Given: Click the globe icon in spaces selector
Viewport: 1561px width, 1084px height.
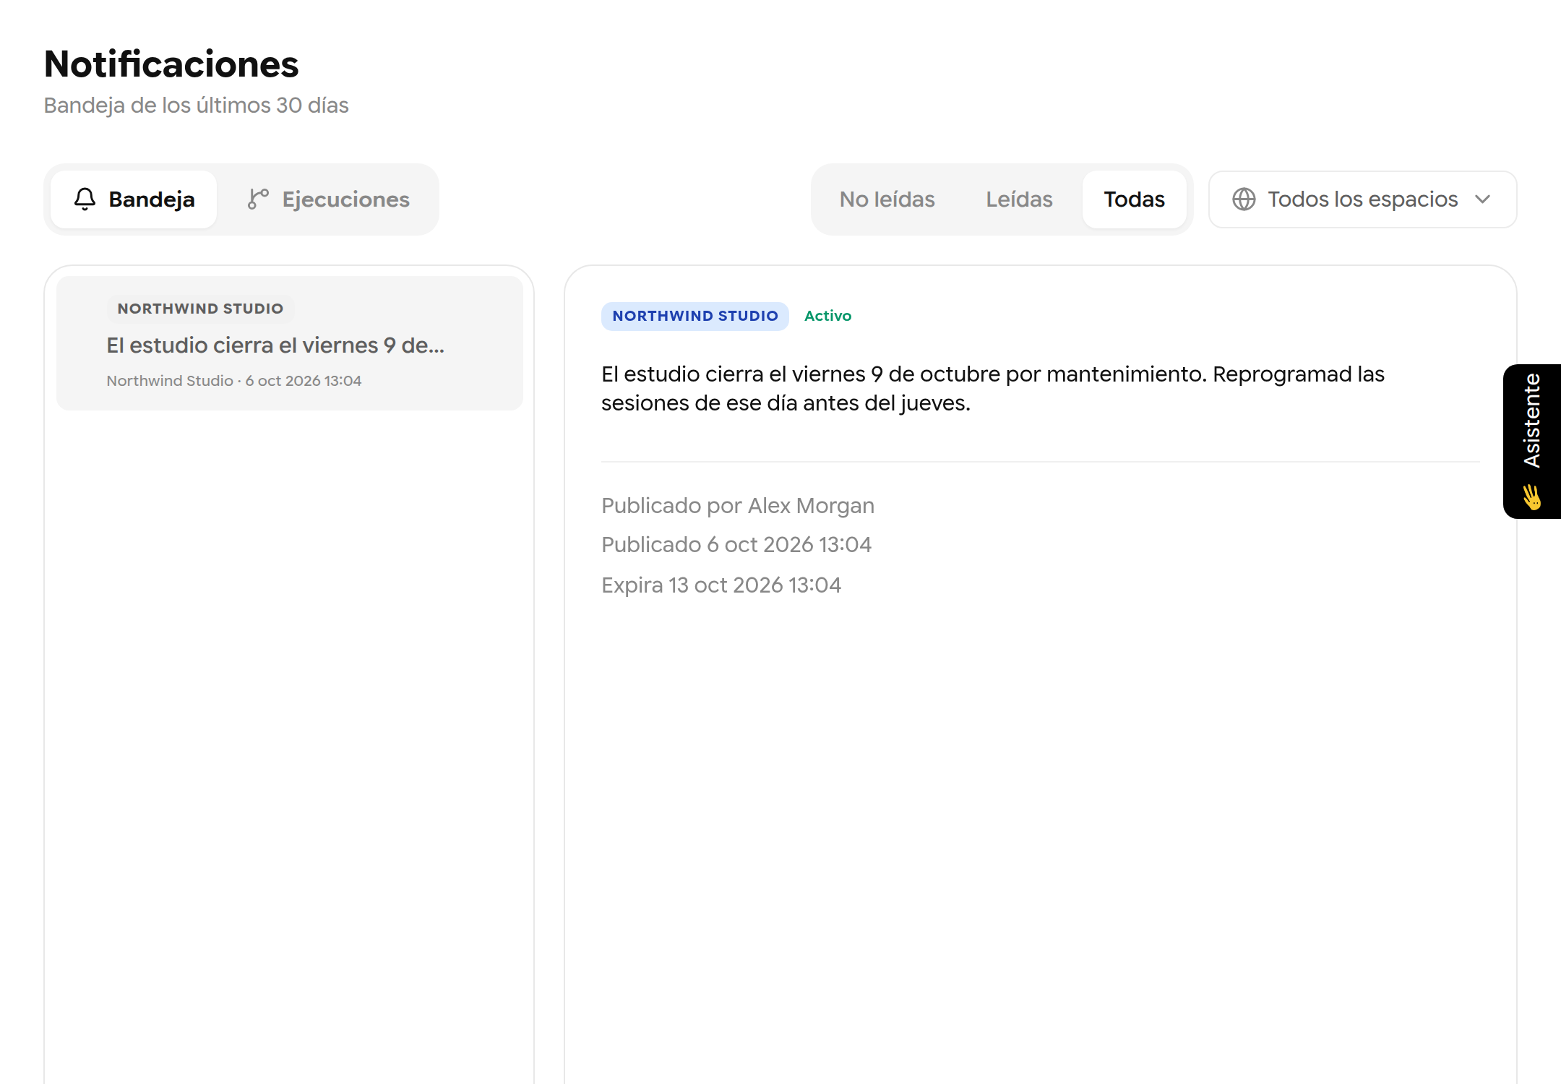Looking at the screenshot, I should point(1244,199).
